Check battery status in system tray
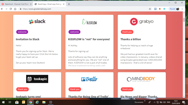The image size is (188, 105). click(x=161, y=102)
